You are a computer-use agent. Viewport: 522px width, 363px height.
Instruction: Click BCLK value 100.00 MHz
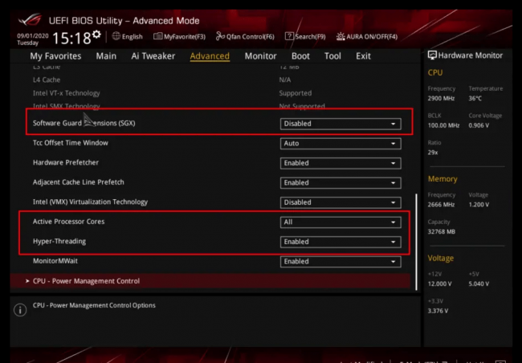pos(443,125)
